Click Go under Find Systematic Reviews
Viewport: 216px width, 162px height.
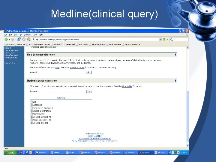pos(89,72)
